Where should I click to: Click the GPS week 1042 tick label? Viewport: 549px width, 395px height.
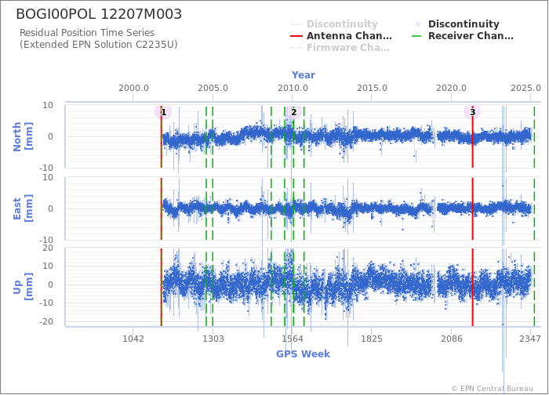tap(133, 339)
